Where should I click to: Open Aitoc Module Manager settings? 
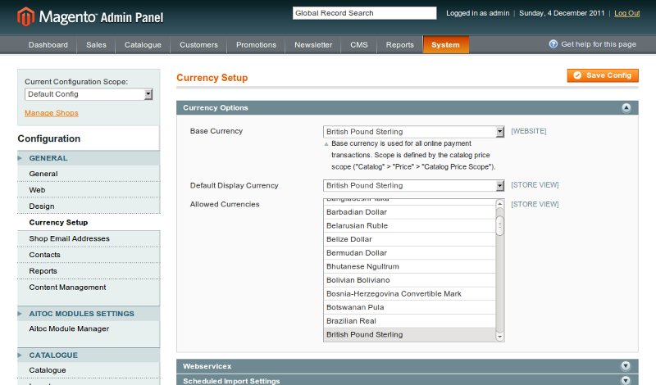tap(69, 328)
